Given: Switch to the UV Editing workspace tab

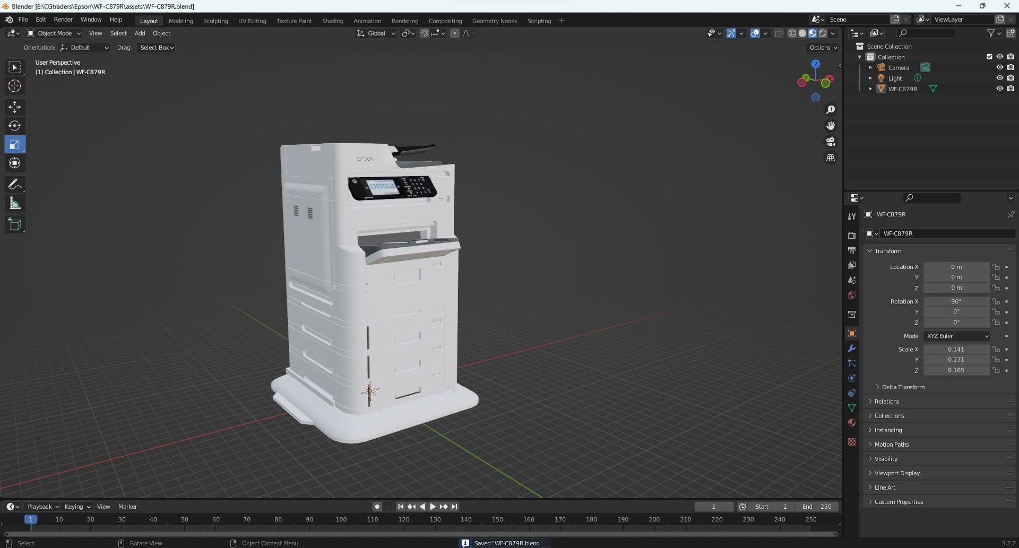Looking at the screenshot, I should point(252,21).
